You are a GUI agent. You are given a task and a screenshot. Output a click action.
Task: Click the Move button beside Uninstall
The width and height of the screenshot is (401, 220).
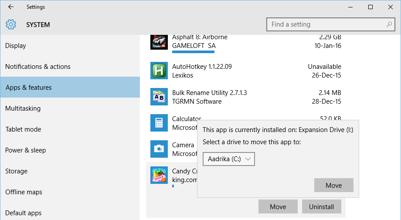point(278,206)
